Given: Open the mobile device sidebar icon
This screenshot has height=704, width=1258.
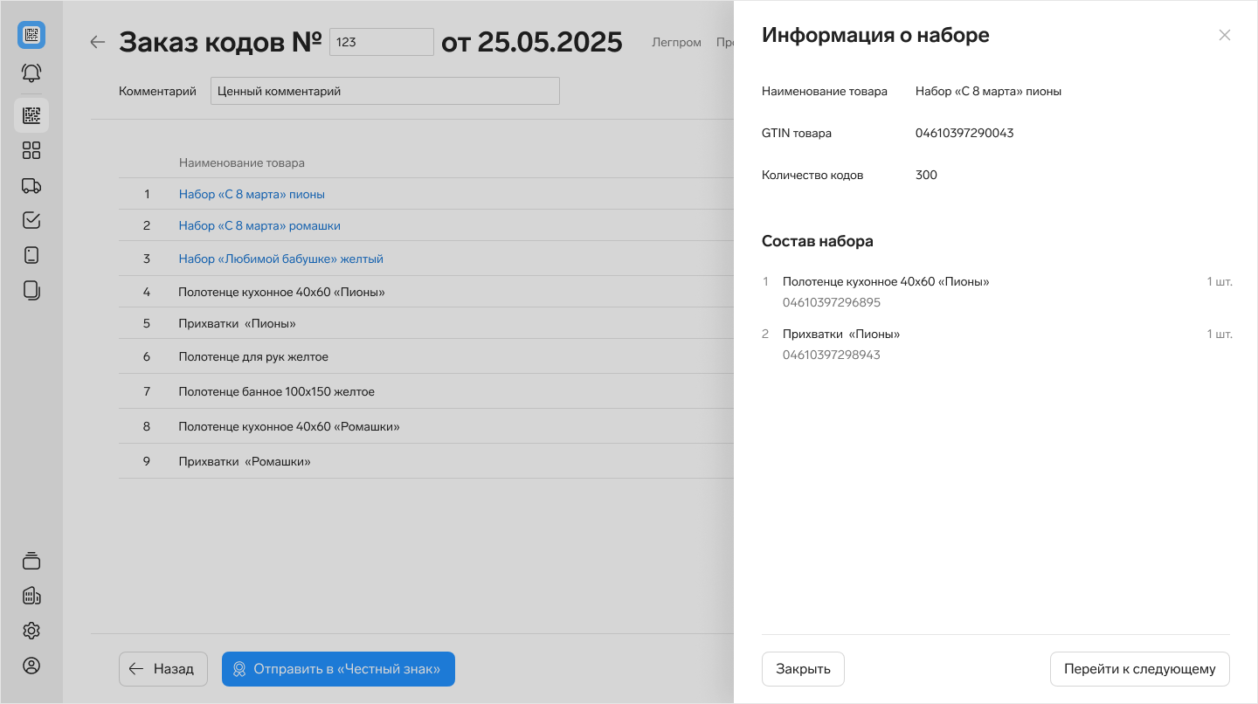Looking at the screenshot, I should 31,255.
